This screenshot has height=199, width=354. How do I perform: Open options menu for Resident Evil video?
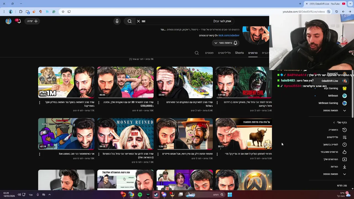pos(217,103)
